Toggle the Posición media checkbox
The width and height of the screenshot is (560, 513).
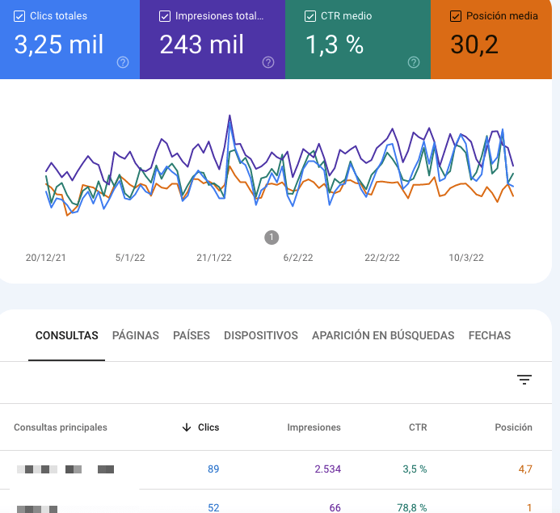(x=456, y=16)
